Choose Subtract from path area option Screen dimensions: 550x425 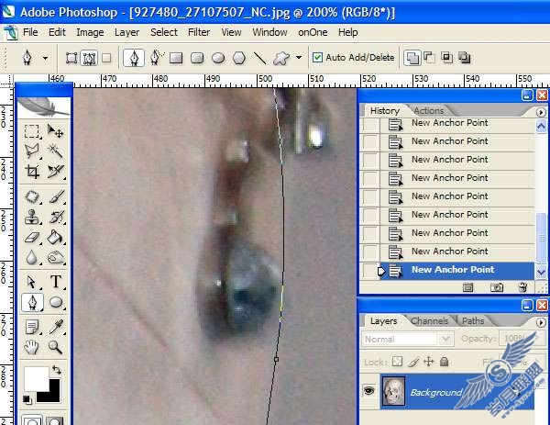pyautogui.click(x=430, y=58)
